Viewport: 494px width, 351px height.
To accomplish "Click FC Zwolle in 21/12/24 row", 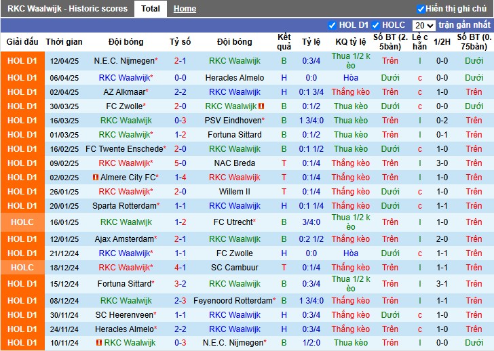I will point(234,253).
